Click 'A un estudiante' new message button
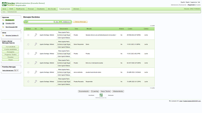Viewport: 202px width, 113px height. pos(10,47)
